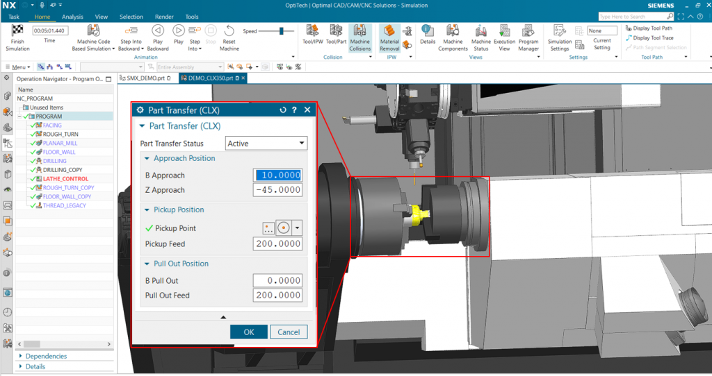Click Cancel in Part Transfer dialog
The height and width of the screenshot is (376, 712).
[x=289, y=332]
